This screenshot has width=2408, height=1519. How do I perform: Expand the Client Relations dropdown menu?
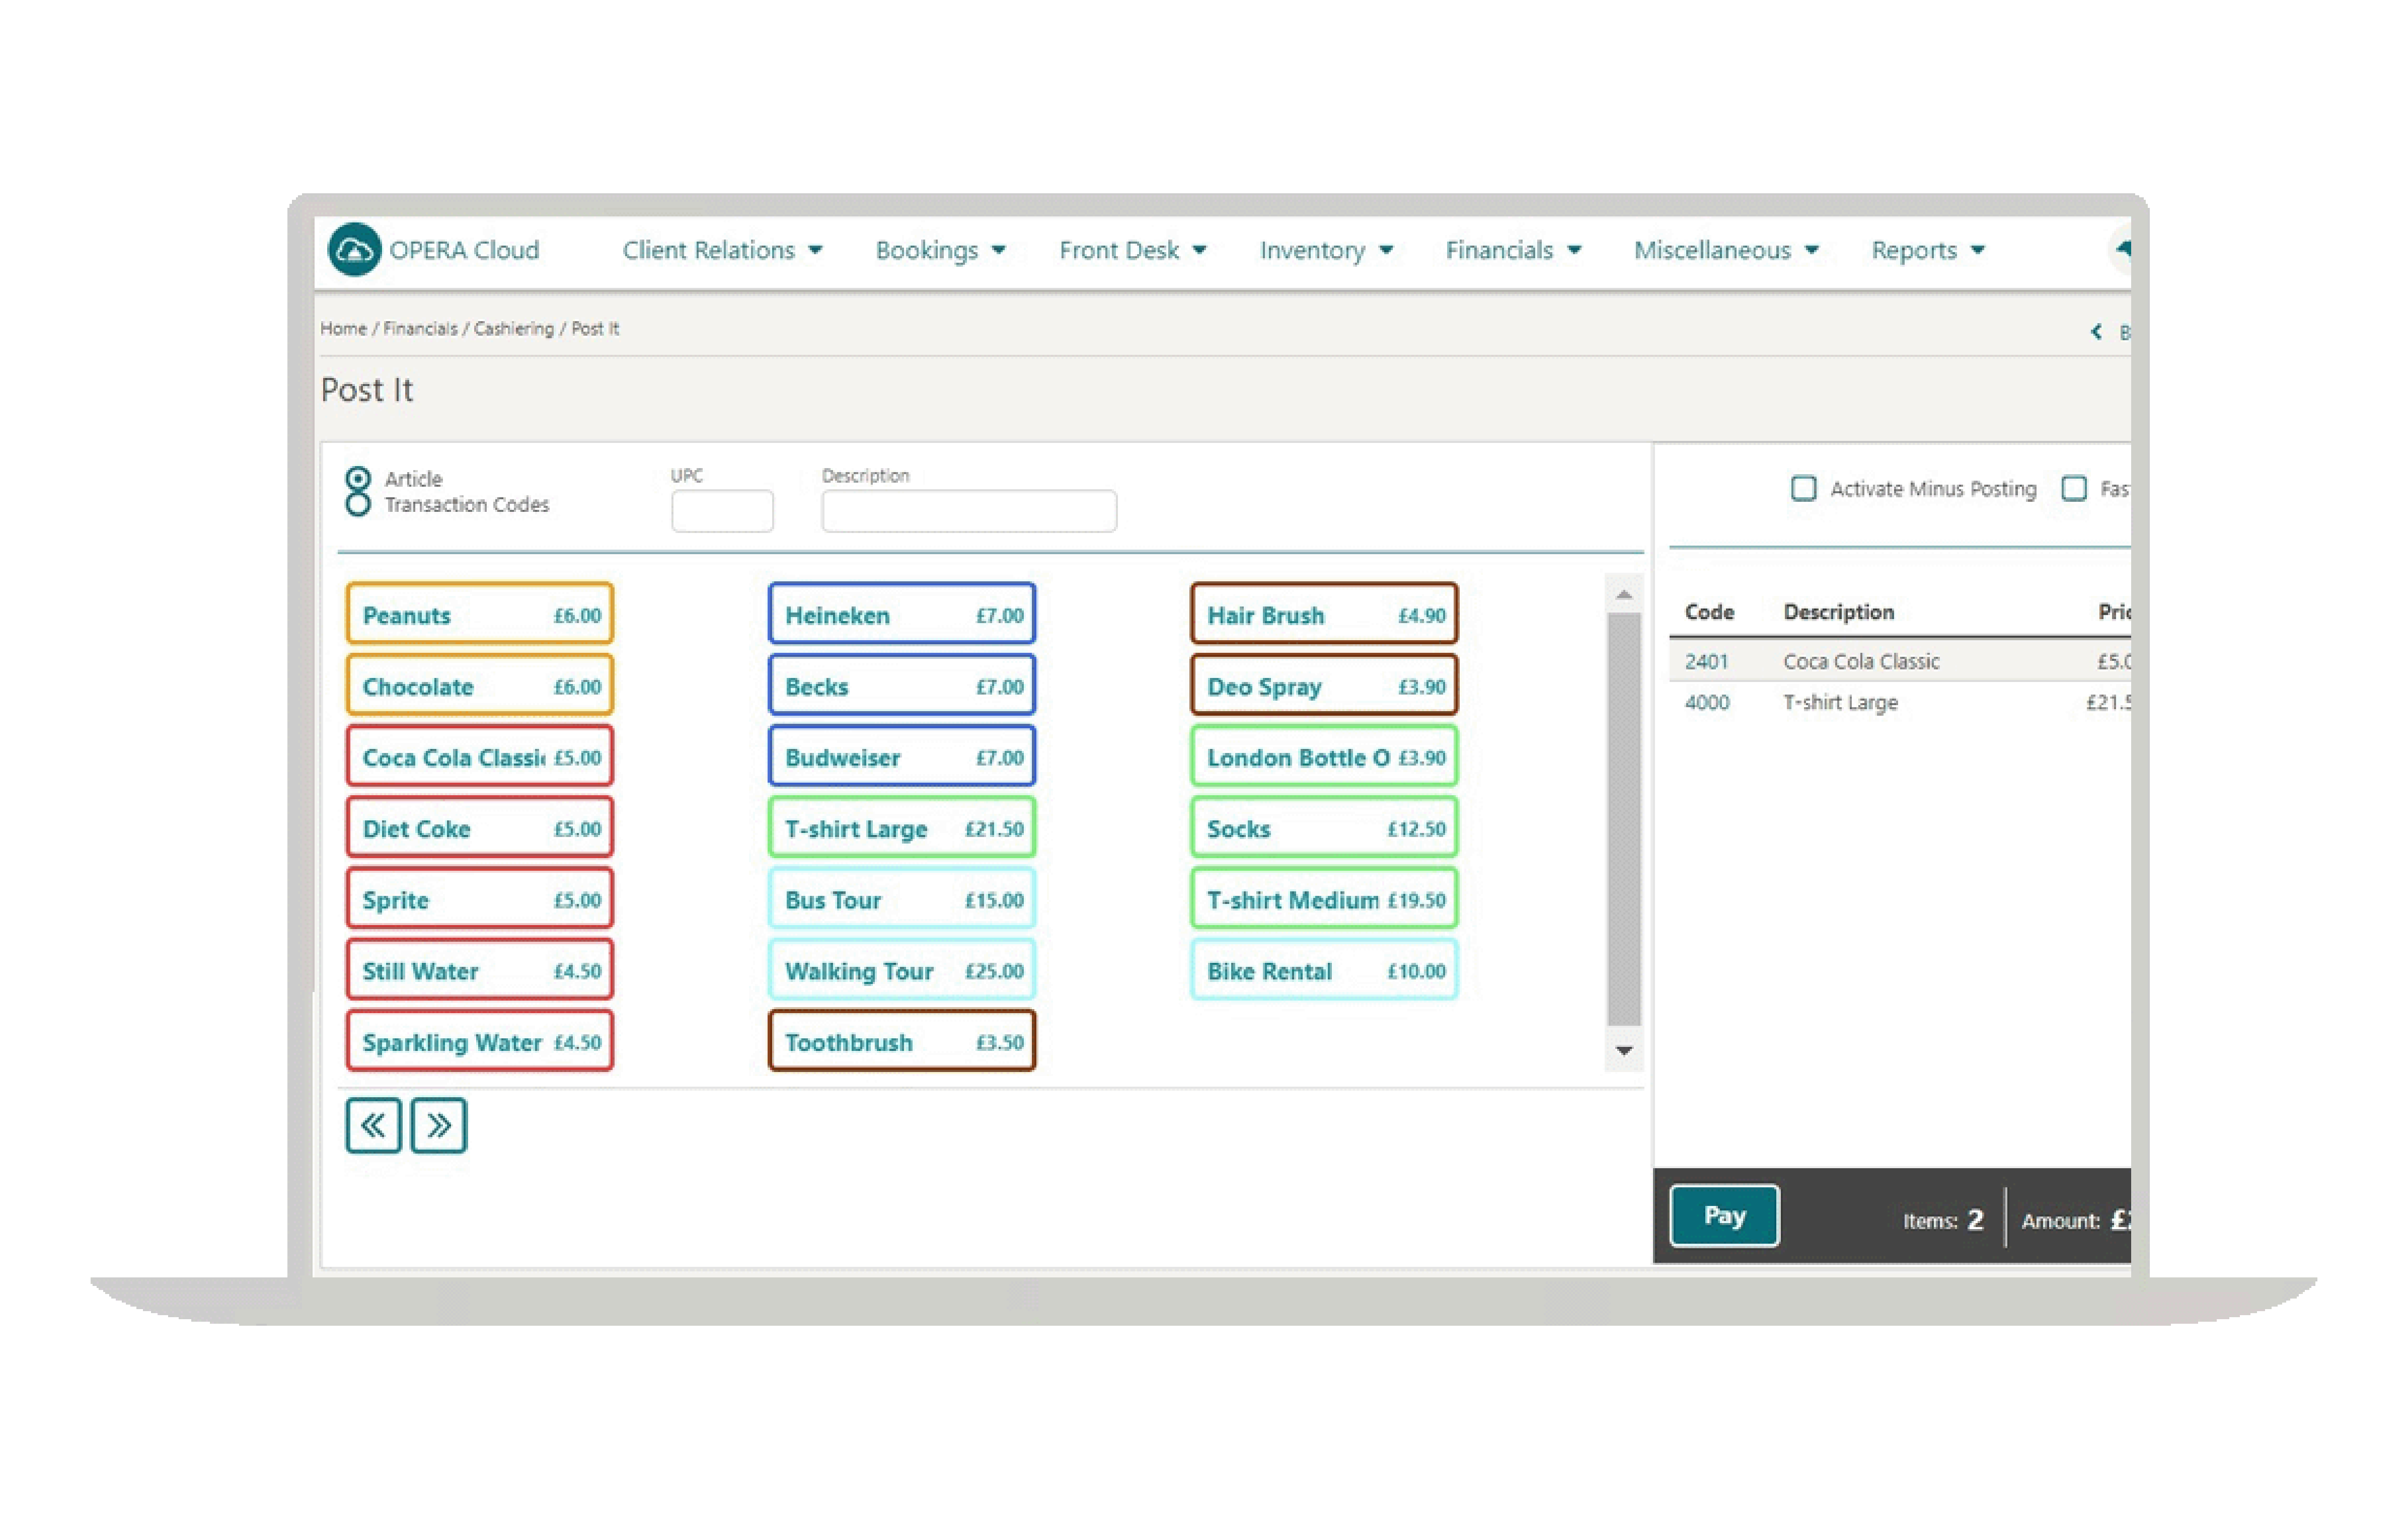point(722,250)
